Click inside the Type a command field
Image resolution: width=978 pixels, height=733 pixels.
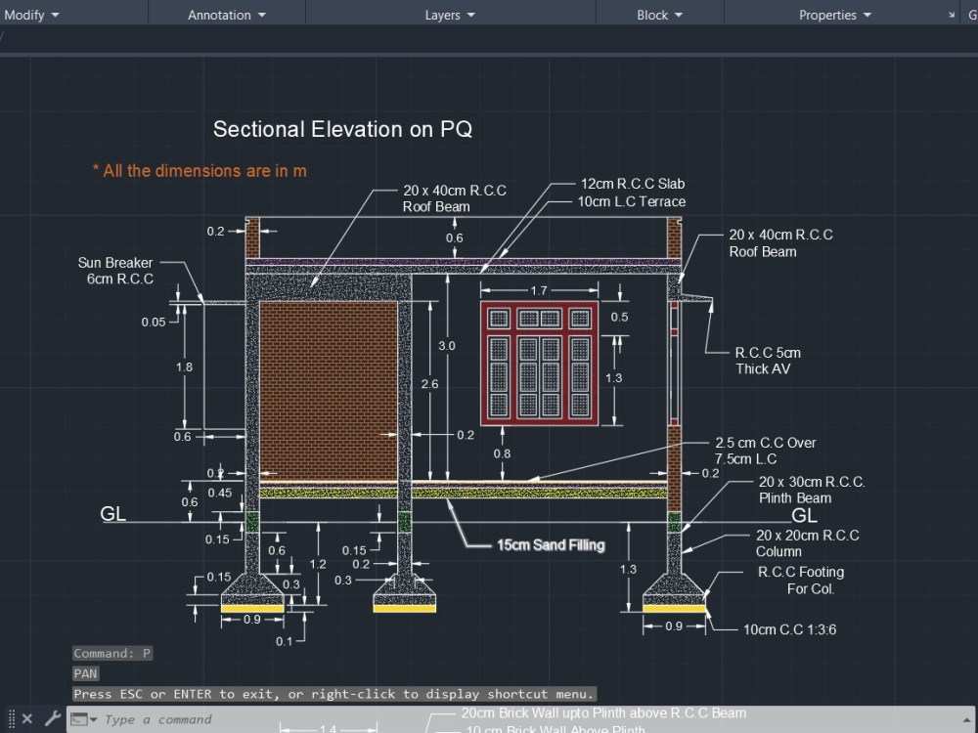click(x=196, y=718)
